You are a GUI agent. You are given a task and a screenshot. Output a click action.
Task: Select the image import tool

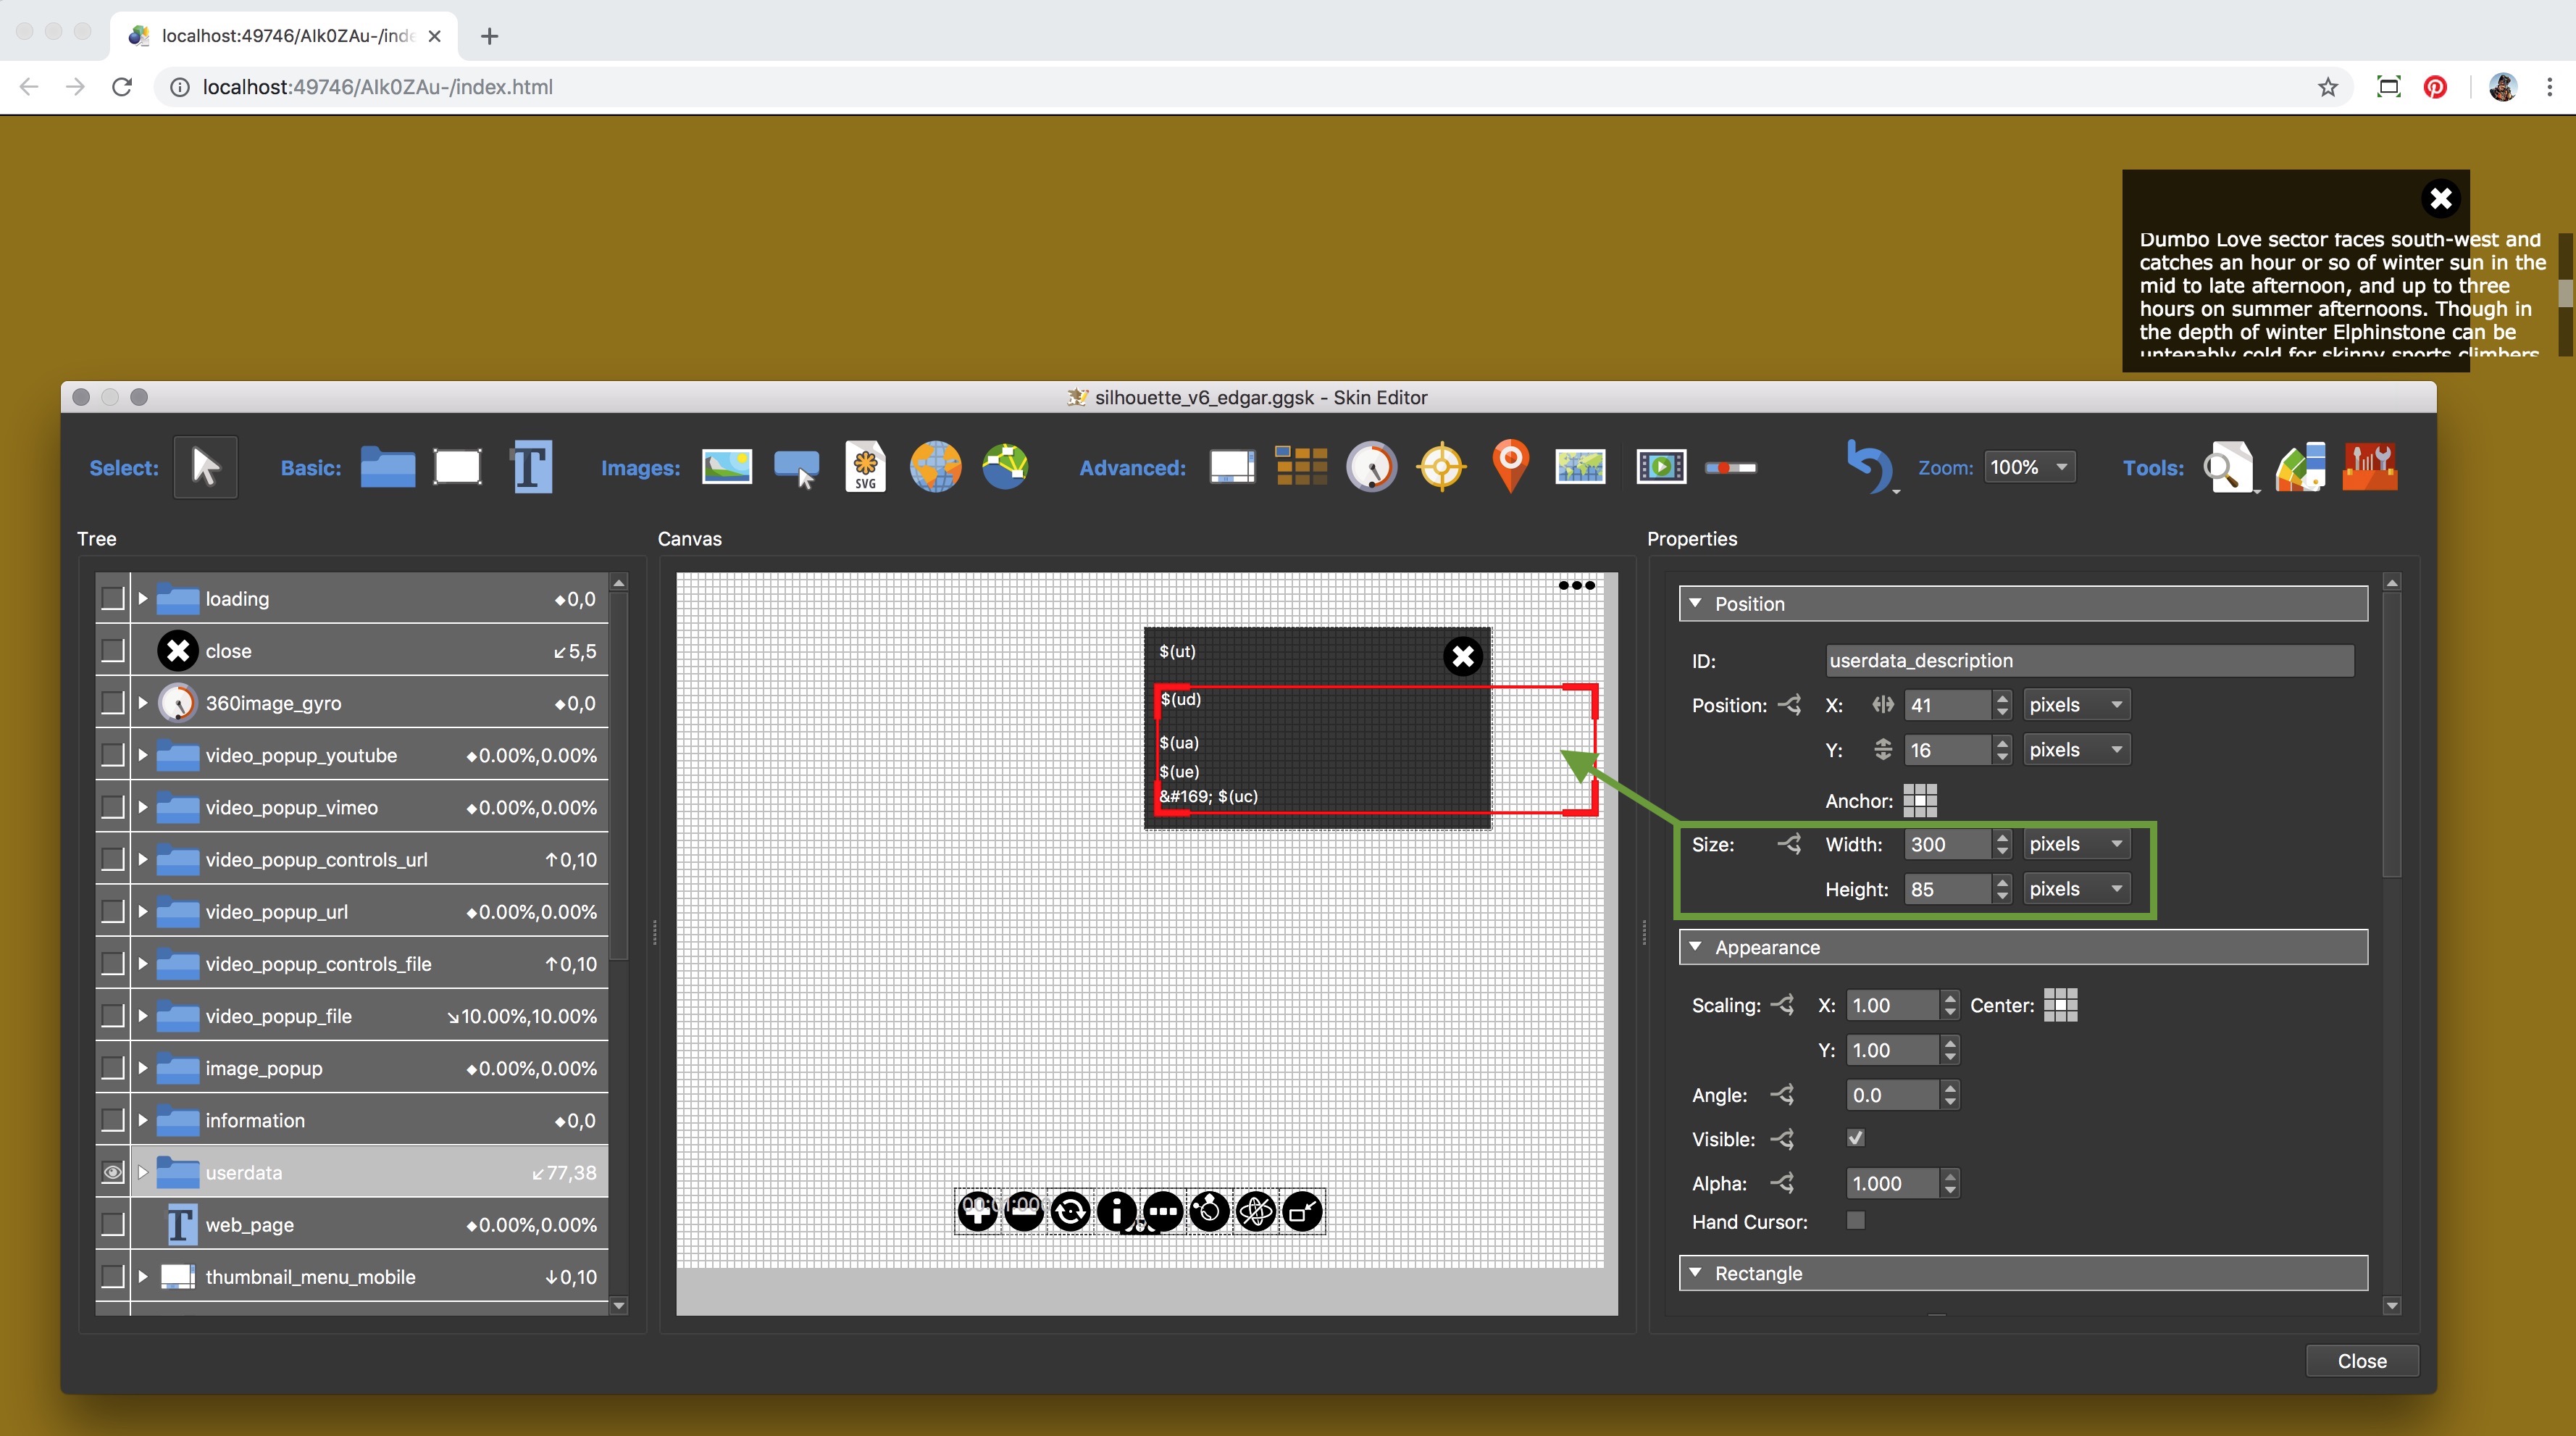[725, 465]
